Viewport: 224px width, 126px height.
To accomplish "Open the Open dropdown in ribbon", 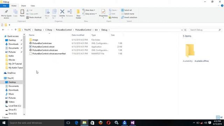I will point(114,10).
